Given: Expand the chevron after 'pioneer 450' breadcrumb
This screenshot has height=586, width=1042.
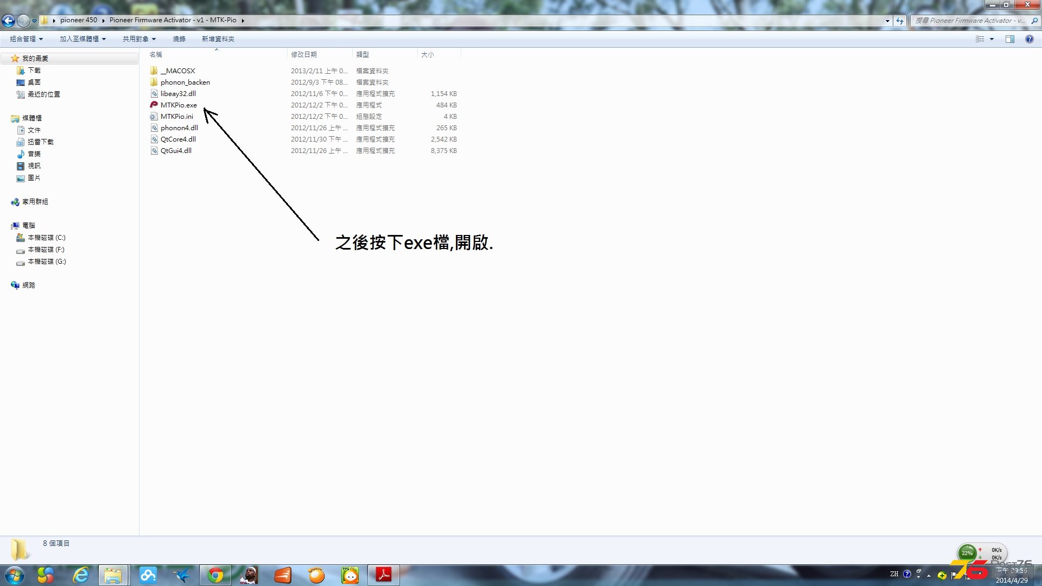Looking at the screenshot, I should (103, 21).
